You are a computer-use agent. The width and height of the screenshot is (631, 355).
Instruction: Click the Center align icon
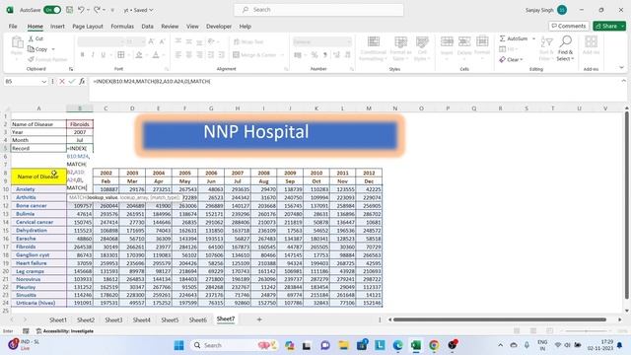[x=188, y=55]
